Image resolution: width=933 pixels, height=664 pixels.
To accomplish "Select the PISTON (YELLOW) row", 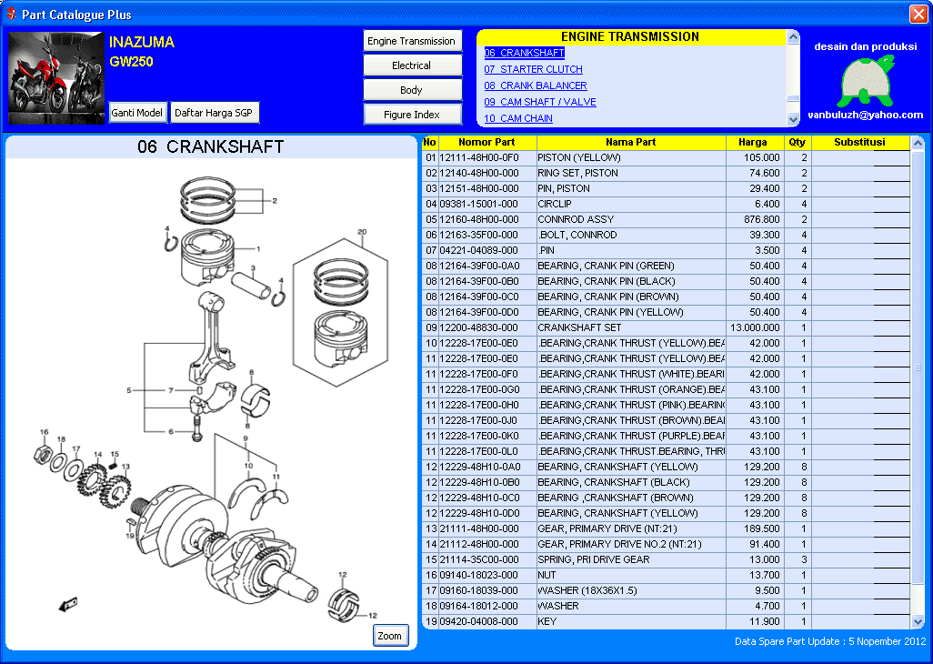I will [666, 157].
